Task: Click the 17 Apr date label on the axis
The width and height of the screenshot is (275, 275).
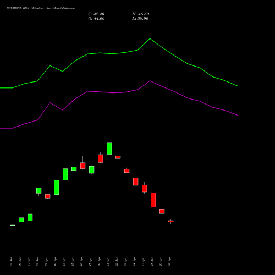Action: [91, 262]
